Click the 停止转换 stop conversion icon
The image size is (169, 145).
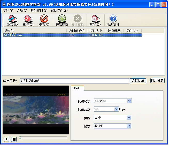pos(78,20)
